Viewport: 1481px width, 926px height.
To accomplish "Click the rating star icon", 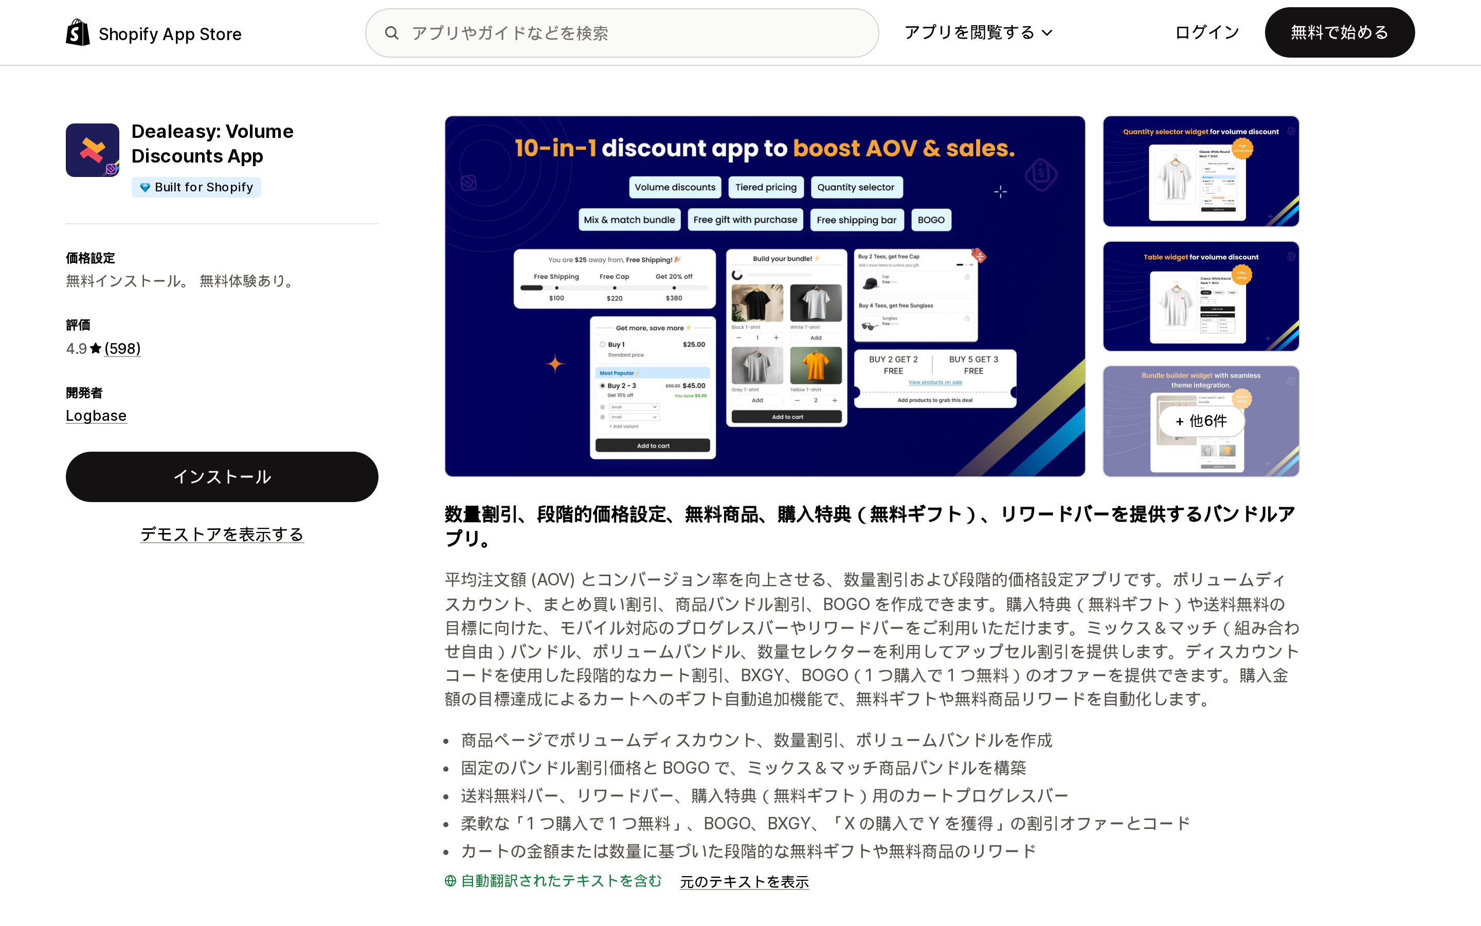I will click(x=96, y=348).
